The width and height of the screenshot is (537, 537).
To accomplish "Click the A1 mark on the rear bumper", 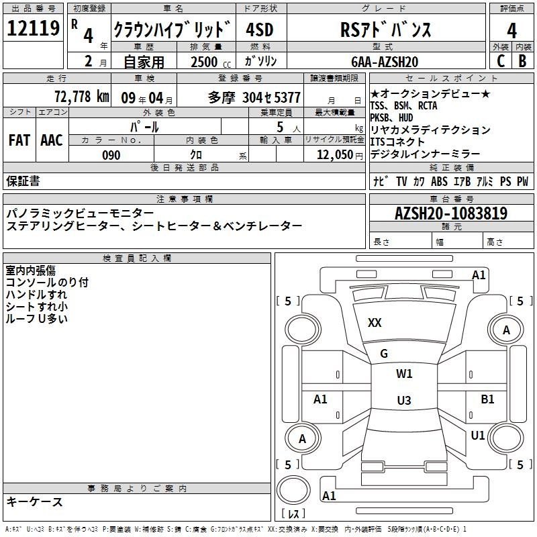I will [x=329, y=496].
